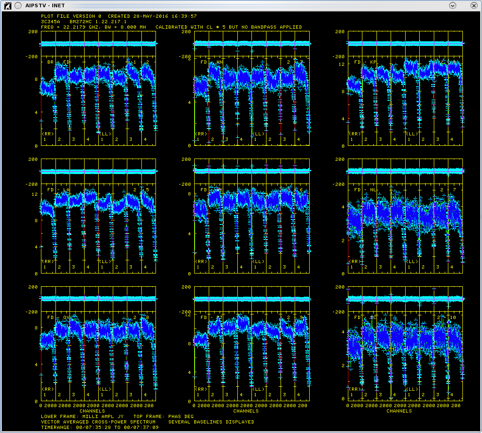Screen dimensions: 482x433
Task: Click the TIMERANGE: 00/07:35:28 footer line
Action: [x=100, y=427]
